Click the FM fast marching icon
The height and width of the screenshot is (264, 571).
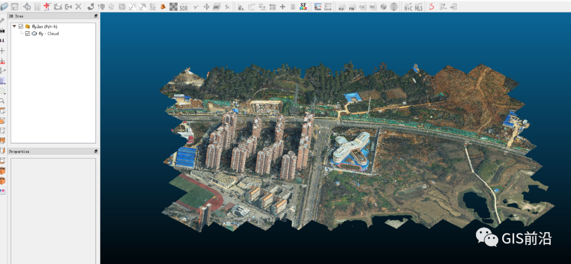pyautogui.click(x=352, y=6)
